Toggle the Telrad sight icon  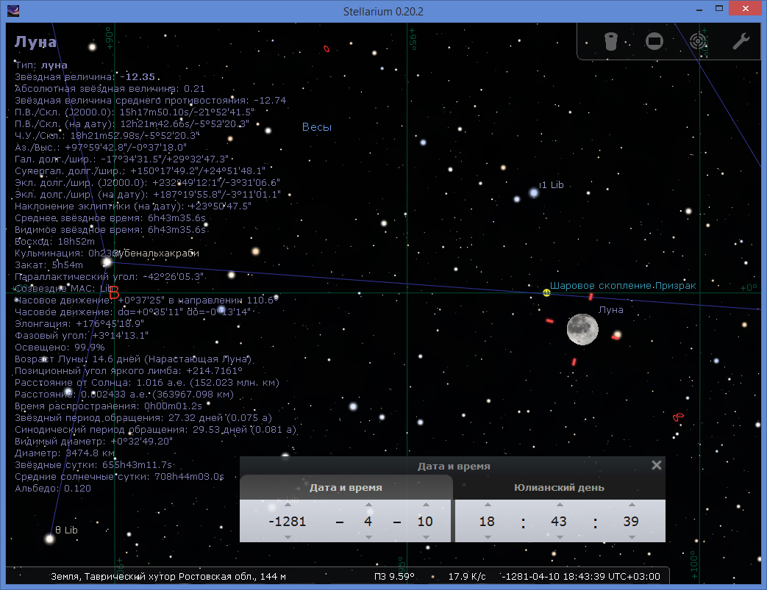[699, 42]
